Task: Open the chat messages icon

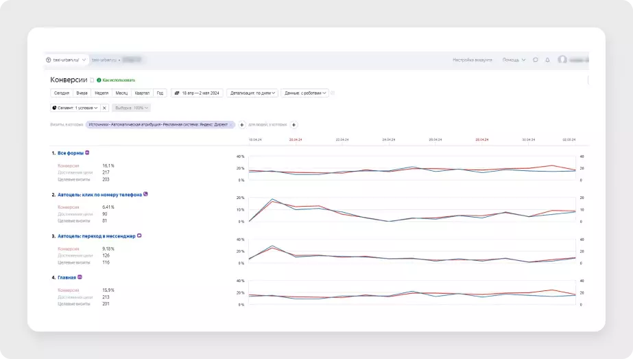Action: [x=536, y=60]
